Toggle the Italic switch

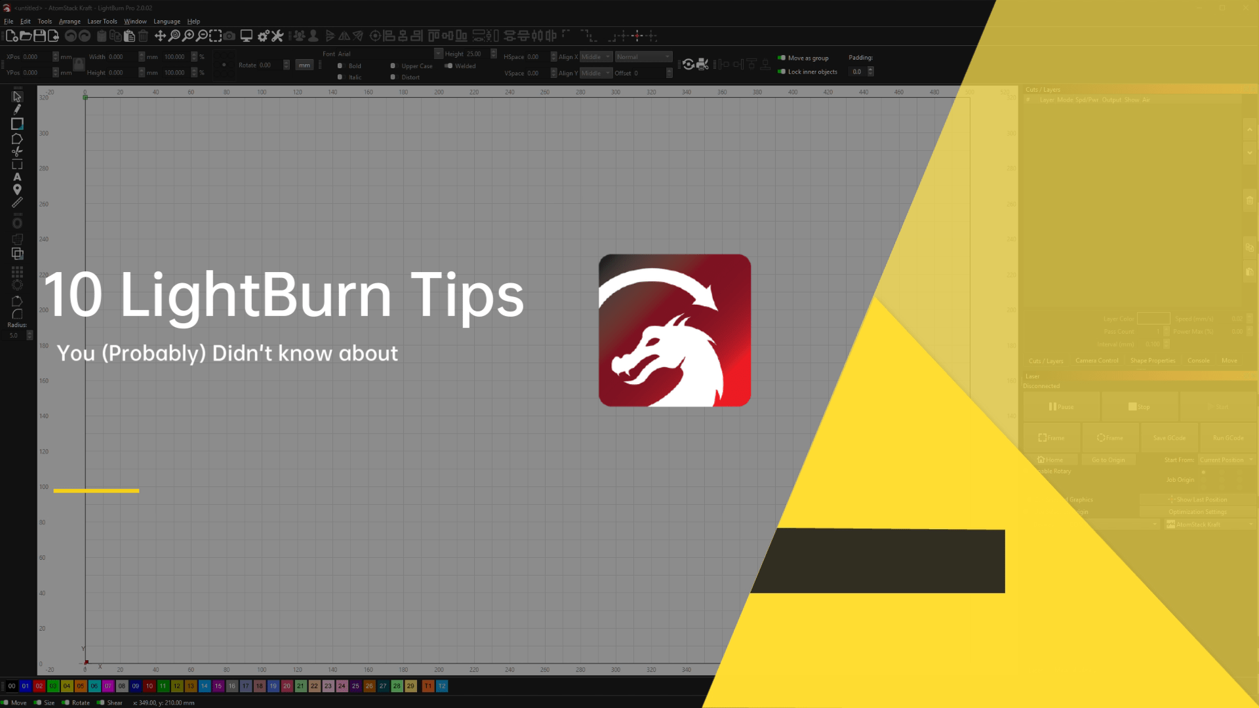pyautogui.click(x=340, y=77)
